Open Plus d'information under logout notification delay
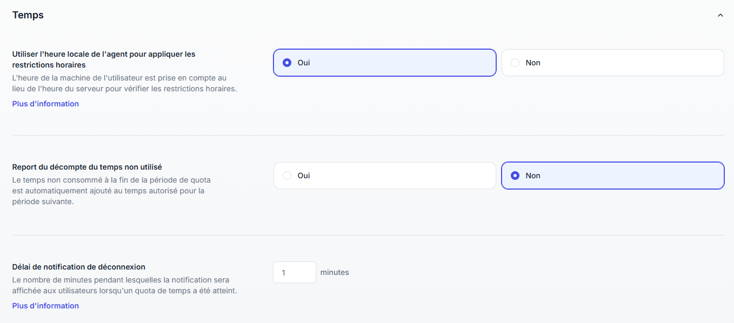The image size is (734, 323). pyautogui.click(x=45, y=306)
